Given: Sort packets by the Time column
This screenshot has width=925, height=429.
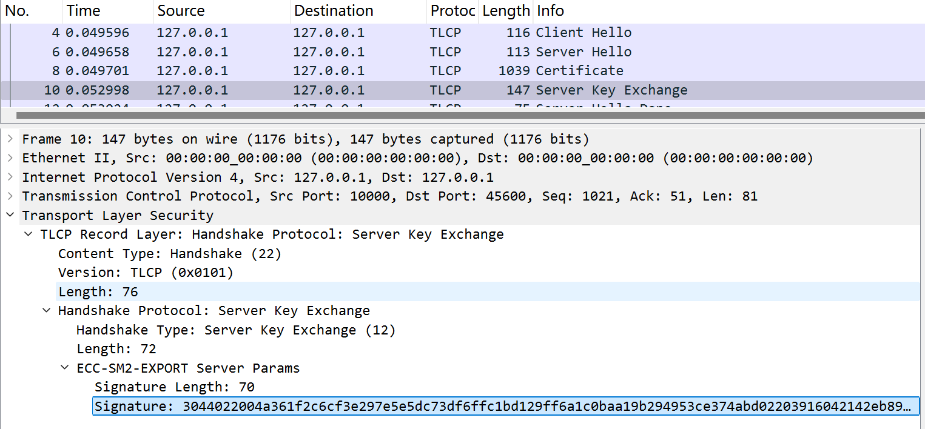Looking at the screenshot, I should click(108, 11).
